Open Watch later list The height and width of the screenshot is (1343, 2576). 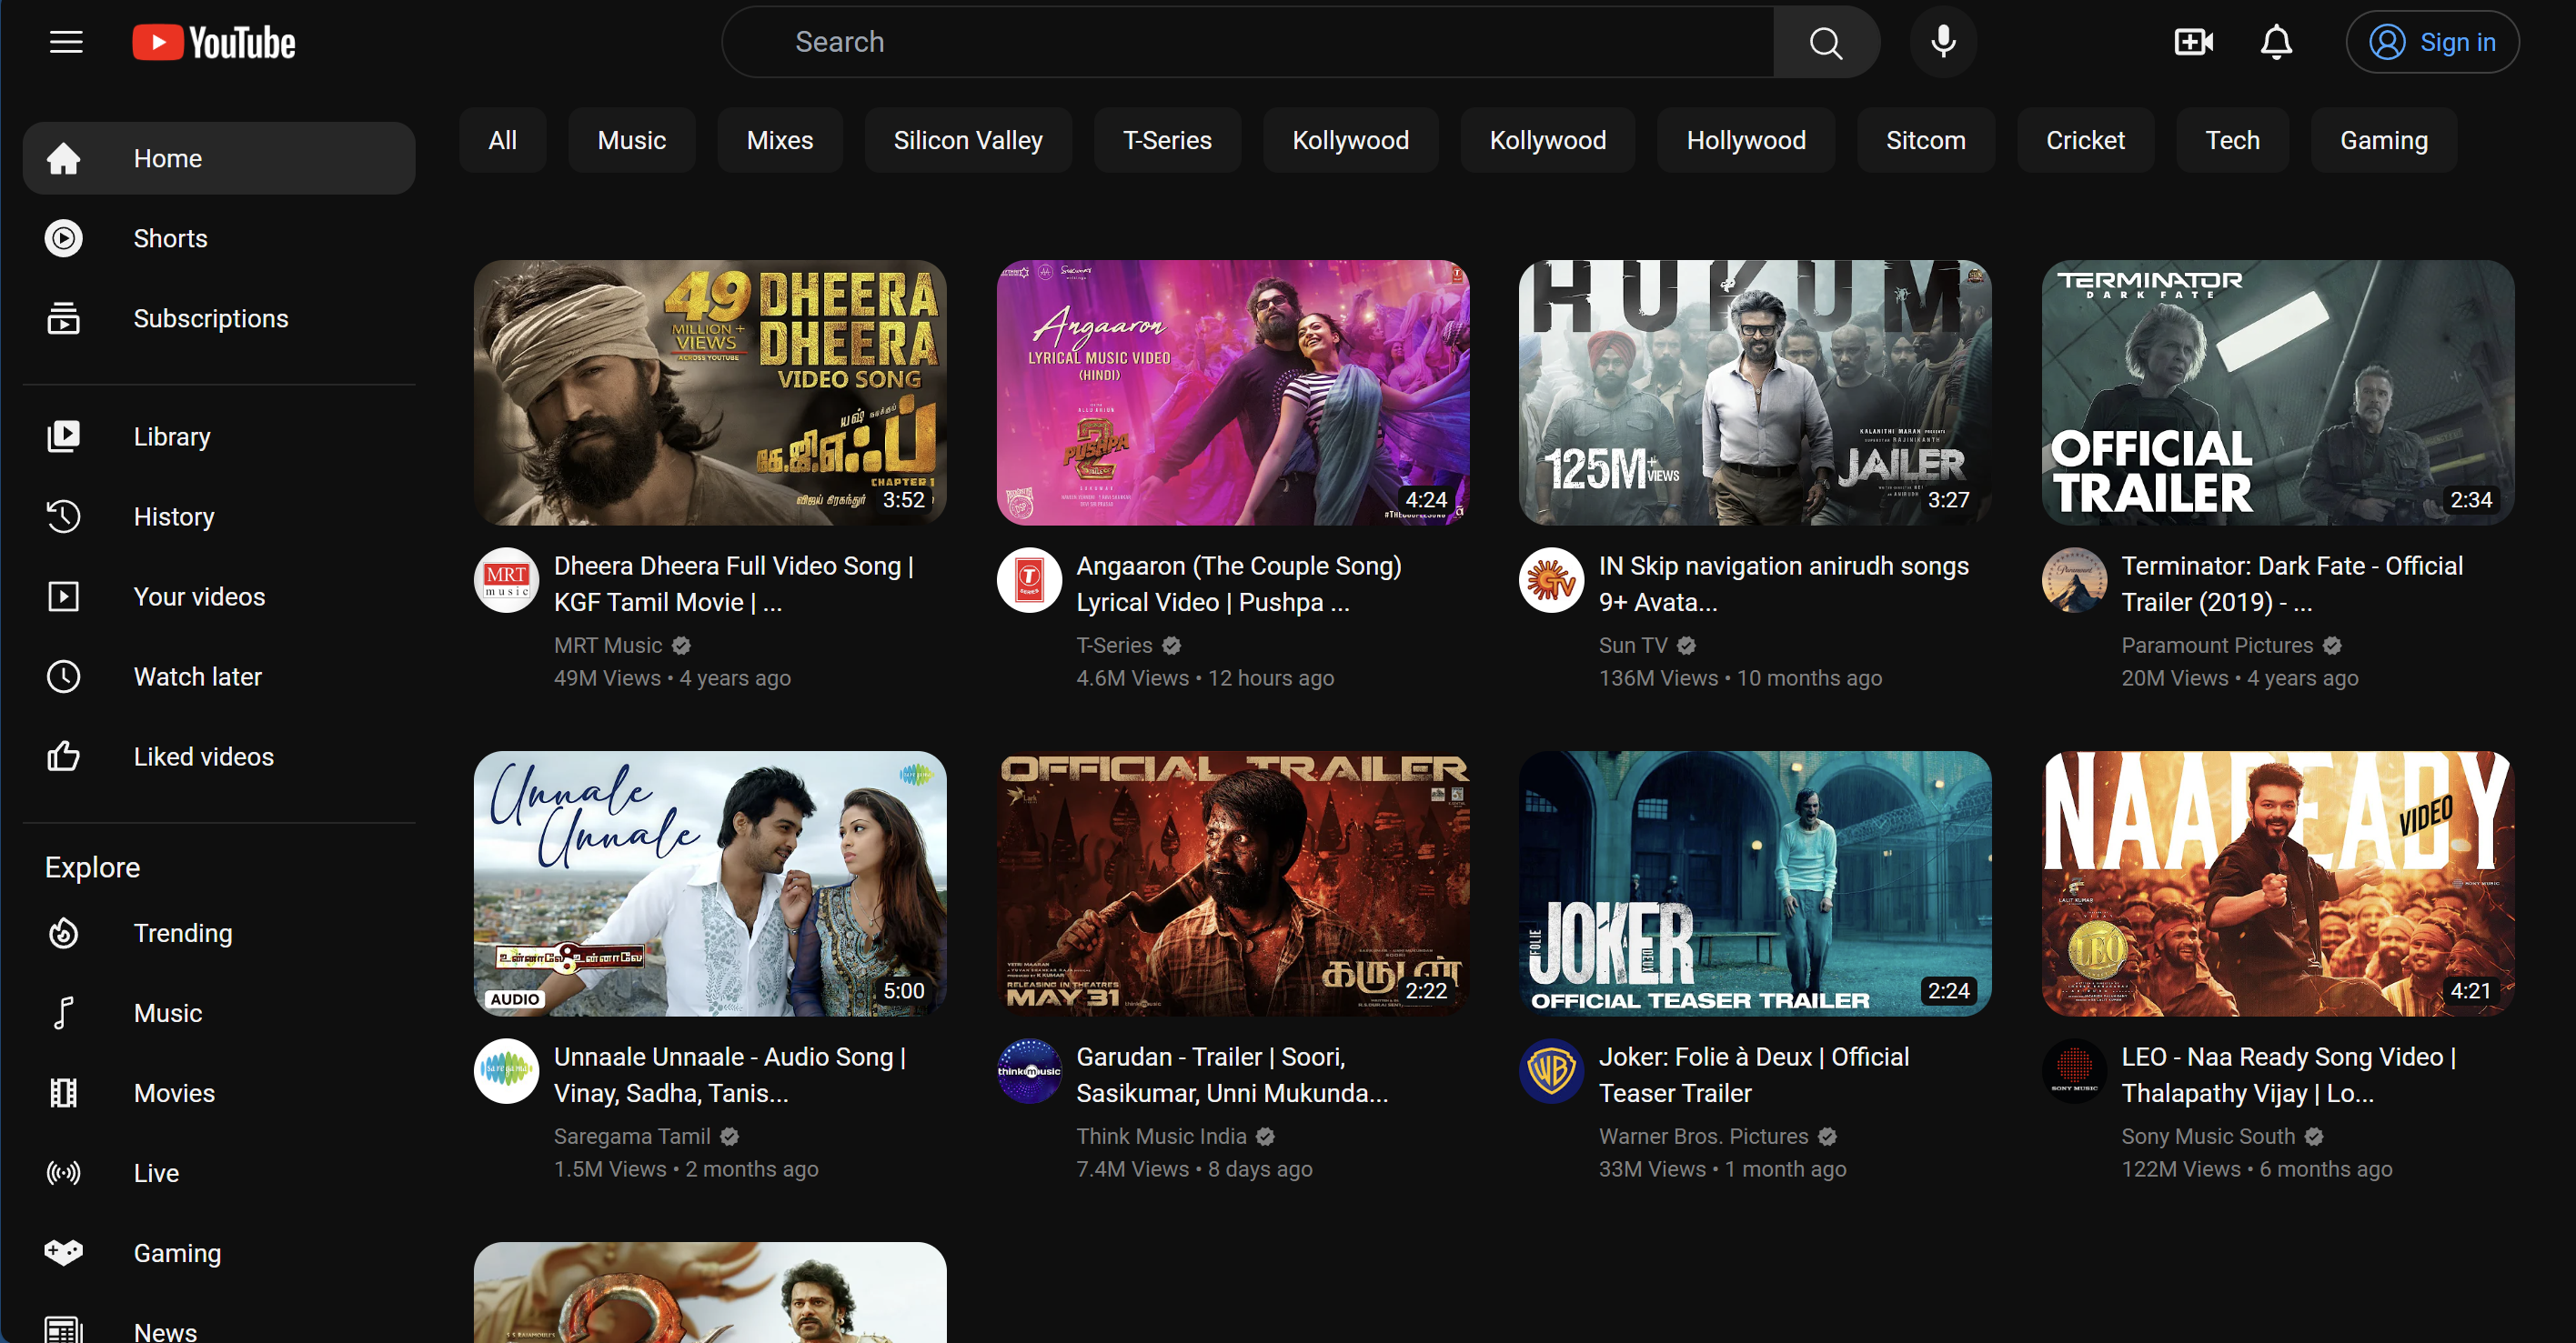[x=219, y=676]
